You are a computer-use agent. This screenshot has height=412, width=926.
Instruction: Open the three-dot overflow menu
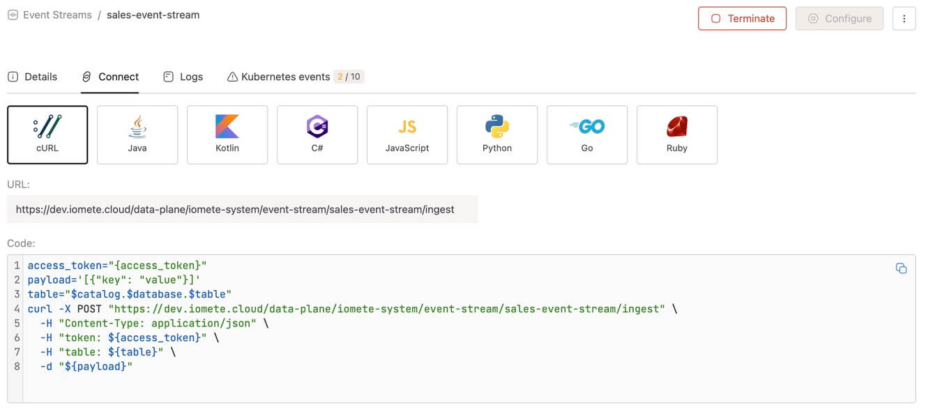click(x=904, y=18)
